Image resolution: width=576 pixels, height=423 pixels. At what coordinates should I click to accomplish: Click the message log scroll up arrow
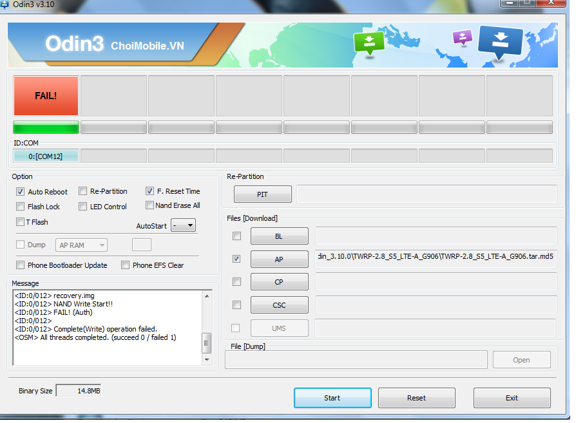[x=207, y=296]
